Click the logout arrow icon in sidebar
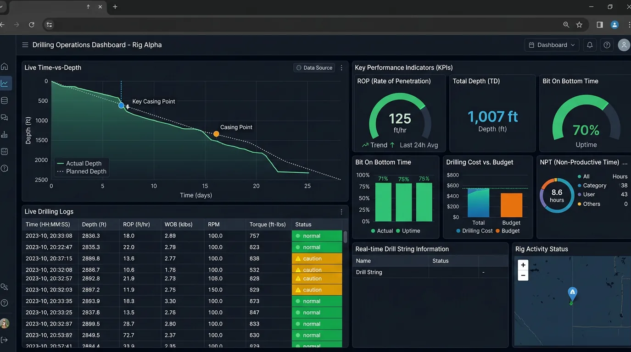Screen dimensions: 631x352 5,340
